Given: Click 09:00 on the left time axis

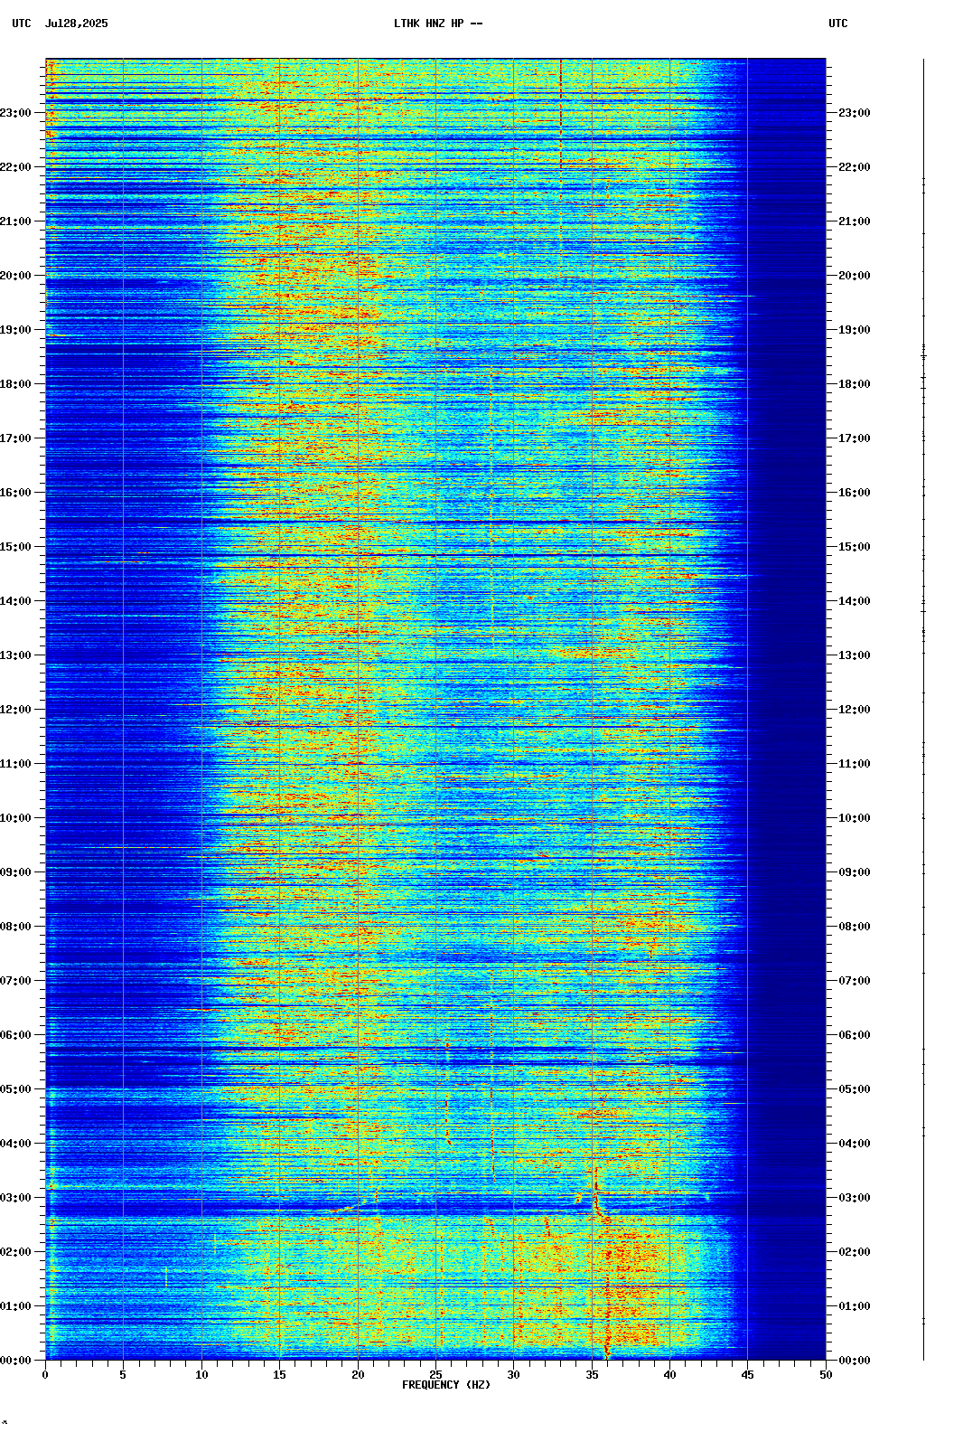Looking at the screenshot, I should [15, 872].
